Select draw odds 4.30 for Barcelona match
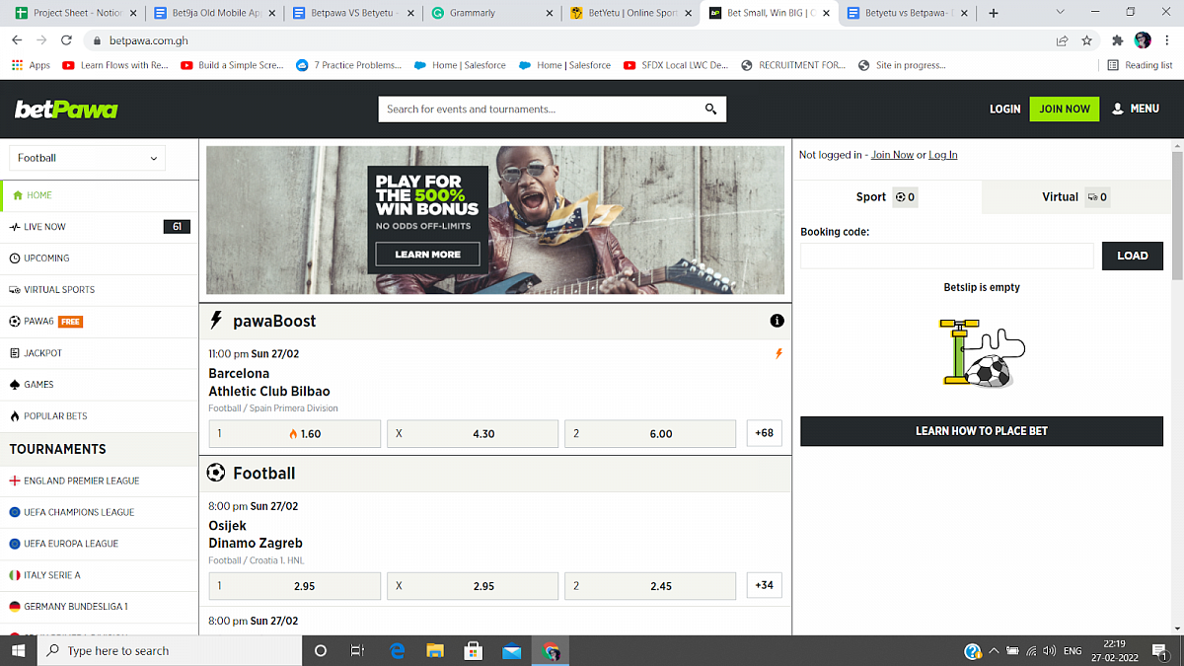The width and height of the screenshot is (1184, 666). 473,434
